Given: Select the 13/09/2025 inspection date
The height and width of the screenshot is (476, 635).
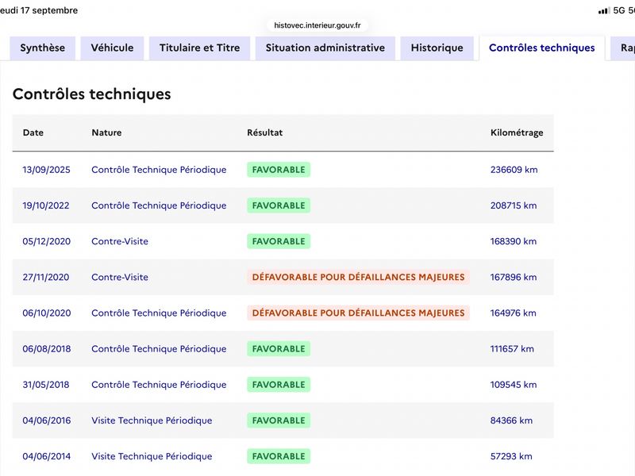Looking at the screenshot, I should 46,170.
